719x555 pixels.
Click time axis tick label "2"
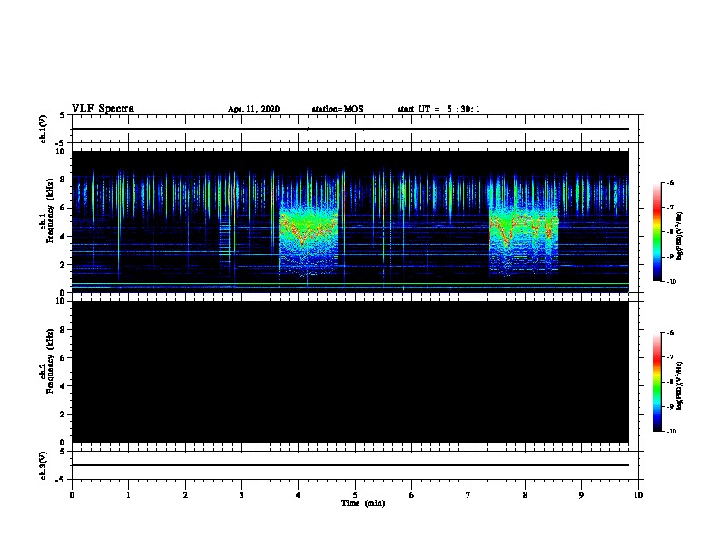point(185,495)
